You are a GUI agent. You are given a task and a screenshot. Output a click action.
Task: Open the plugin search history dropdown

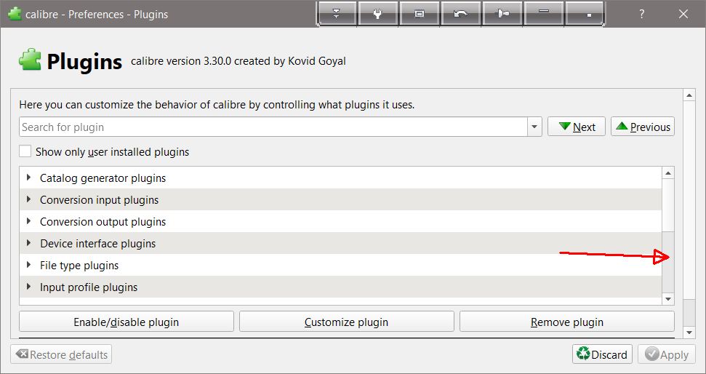(534, 127)
